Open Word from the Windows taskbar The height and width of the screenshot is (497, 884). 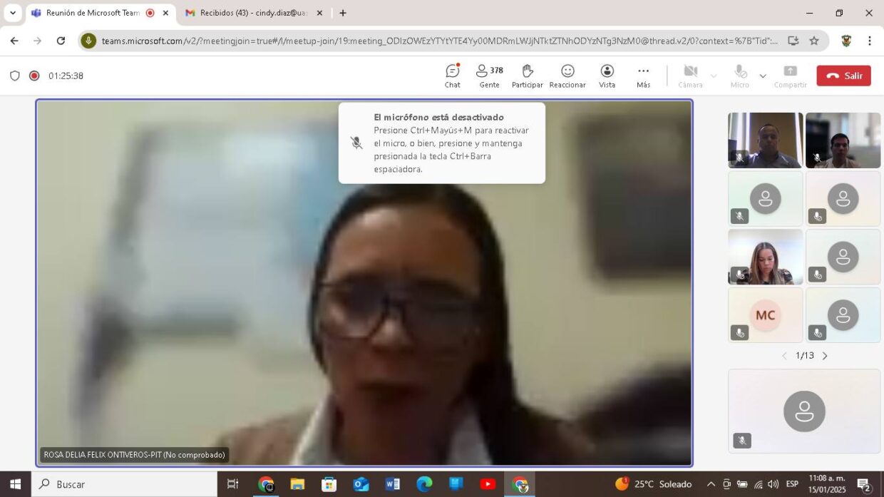point(392,484)
